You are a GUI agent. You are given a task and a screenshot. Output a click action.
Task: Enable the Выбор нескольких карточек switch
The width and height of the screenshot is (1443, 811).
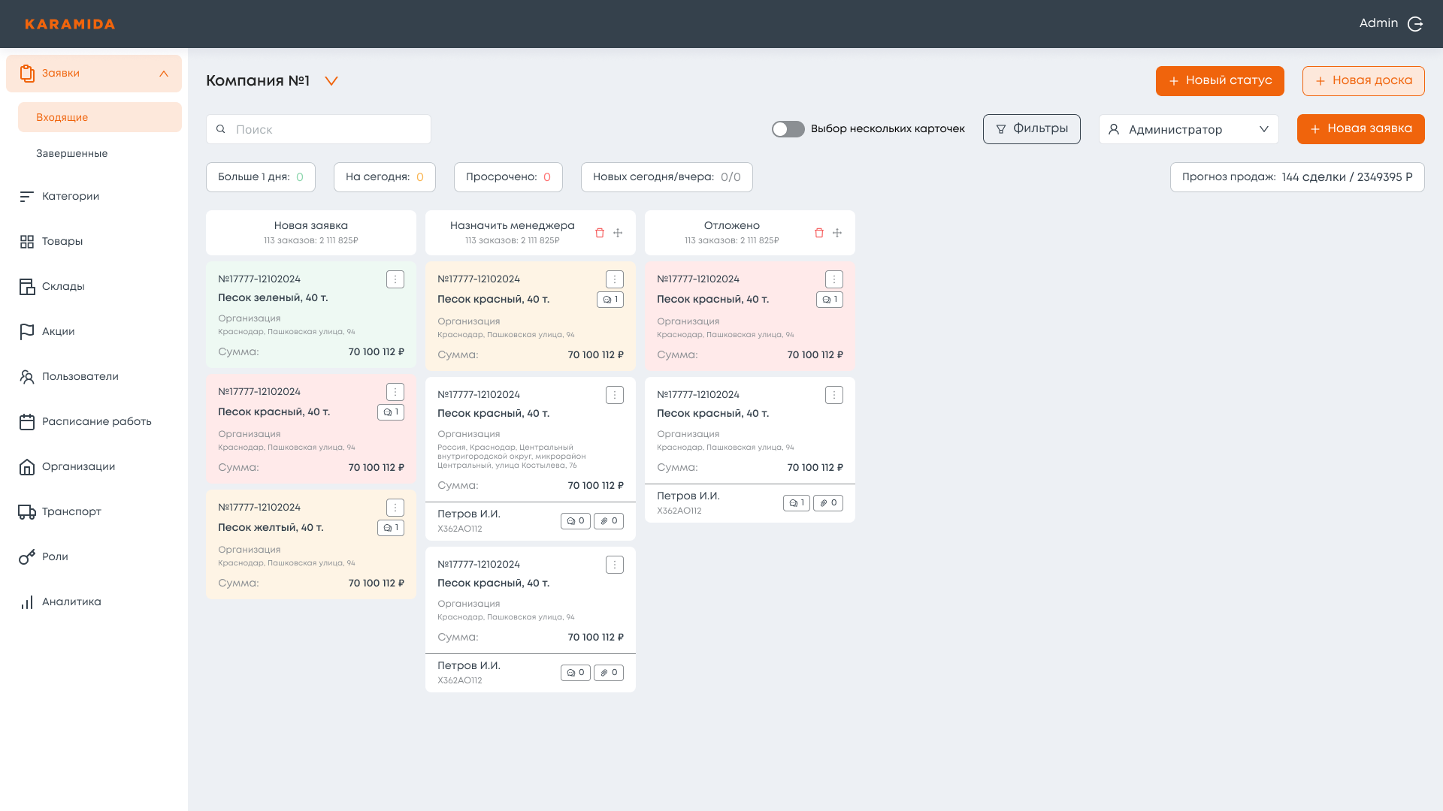pyautogui.click(x=788, y=129)
